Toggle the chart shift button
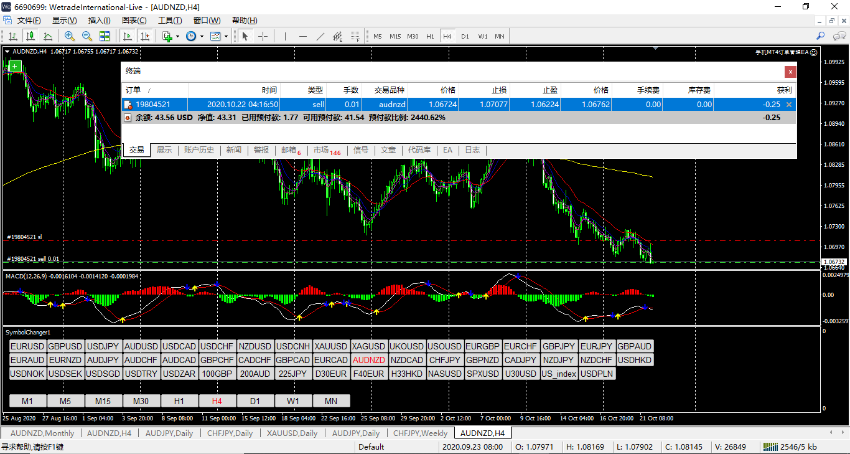850x454 pixels. point(144,36)
